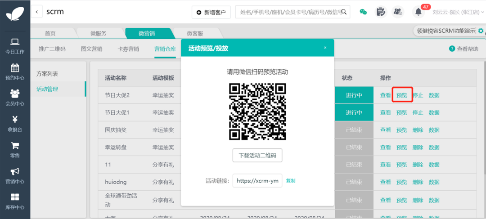
Task: Select 活动管理 in left panel
Action: coord(47,89)
